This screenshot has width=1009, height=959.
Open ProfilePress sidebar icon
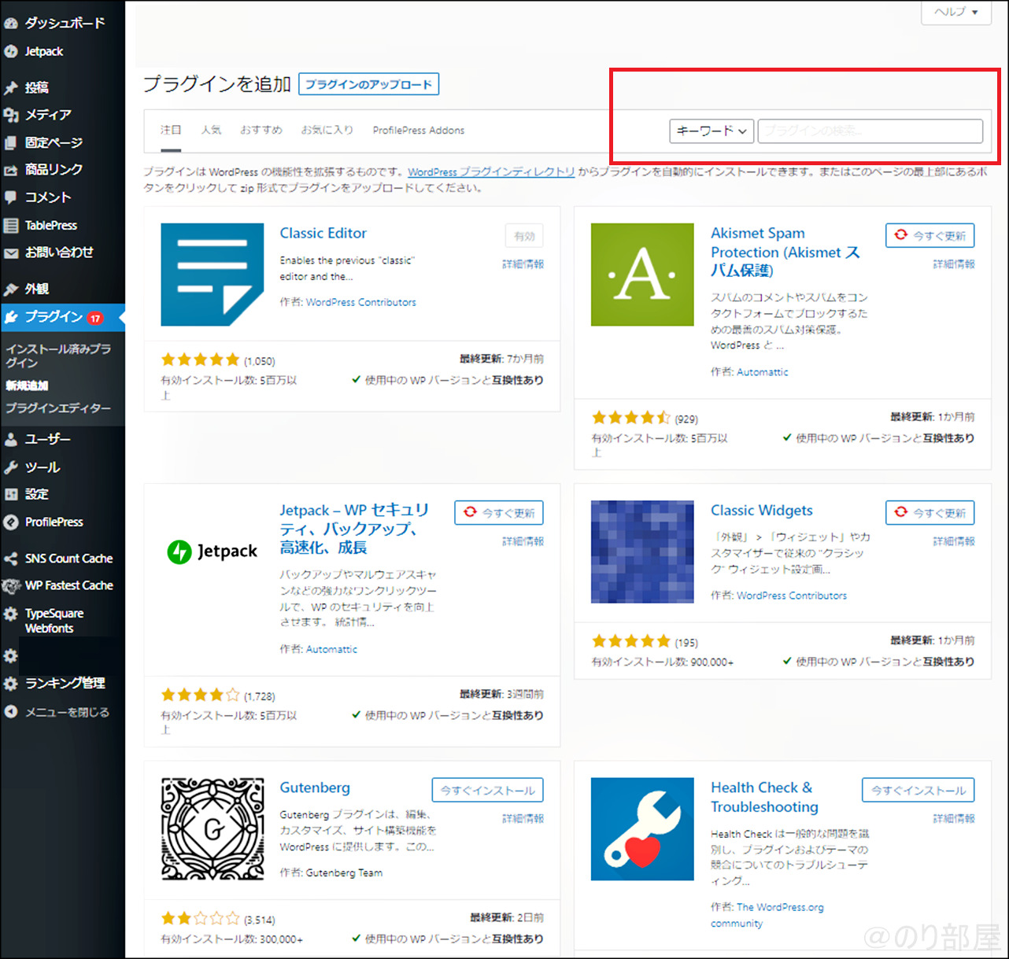pos(11,522)
